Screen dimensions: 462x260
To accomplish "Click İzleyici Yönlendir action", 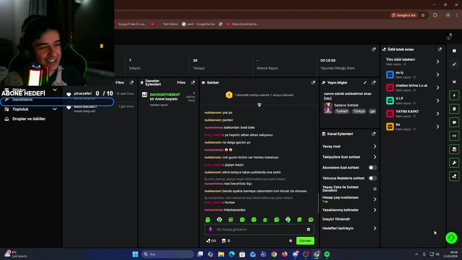I will click(x=336, y=219).
